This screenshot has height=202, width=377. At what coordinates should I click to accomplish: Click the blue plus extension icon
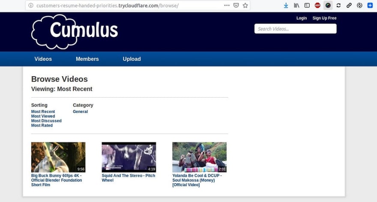370,5
